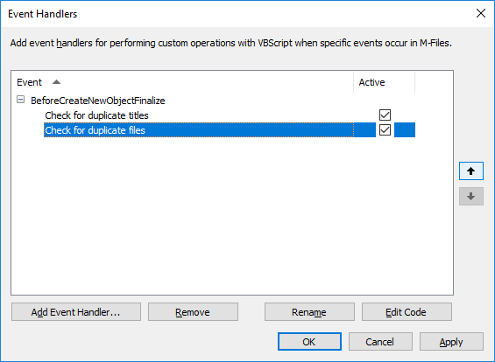This screenshot has height=362, width=495.
Task: Click the sort arrow beside Event header
Action: 56,82
